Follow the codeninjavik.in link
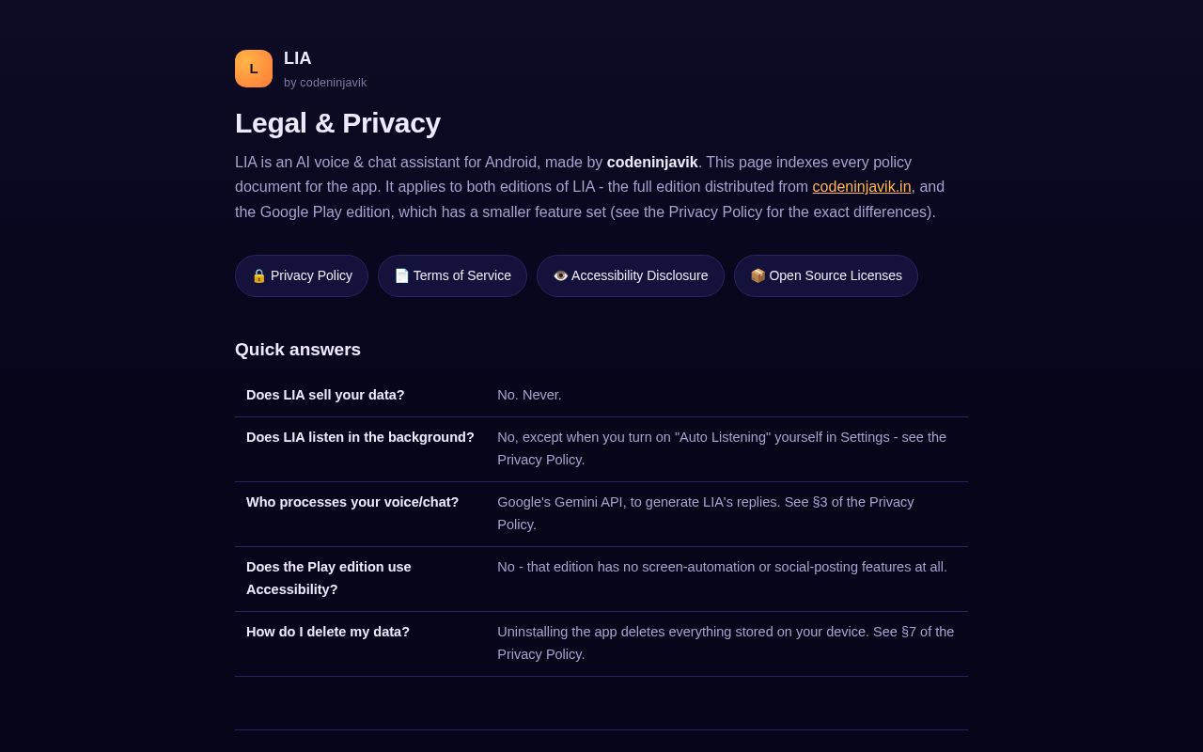The width and height of the screenshot is (1203, 752). (x=862, y=186)
